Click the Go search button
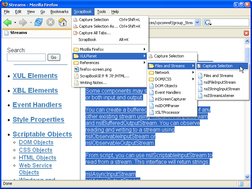This screenshot has height=189, width=252. 54,57
